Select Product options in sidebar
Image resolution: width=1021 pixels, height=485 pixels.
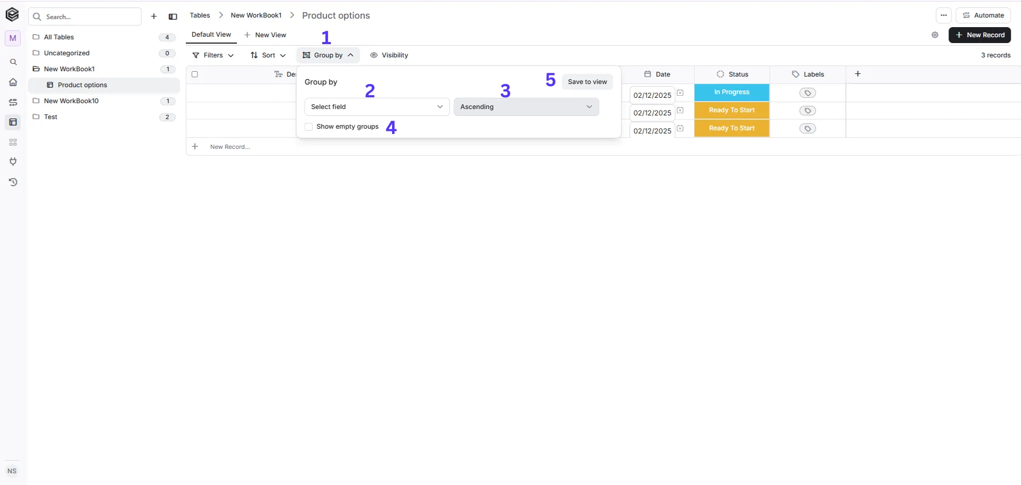[104, 85]
